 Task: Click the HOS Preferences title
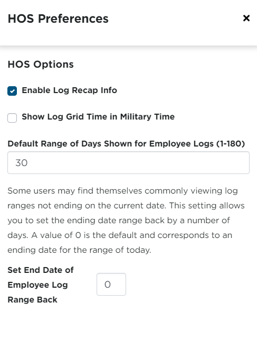(58, 19)
